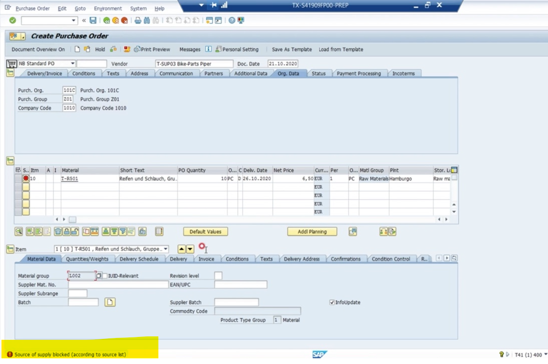
Task: Open the NB Standard PO order type dropdown
Action: click(x=72, y=64)
